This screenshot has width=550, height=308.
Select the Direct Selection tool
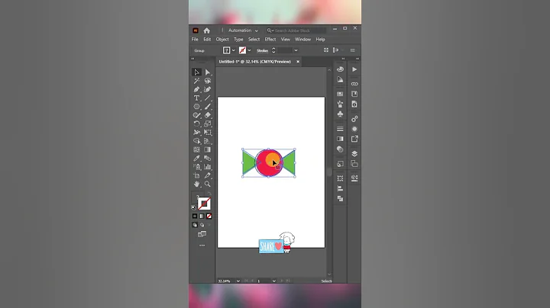point(208,72)
